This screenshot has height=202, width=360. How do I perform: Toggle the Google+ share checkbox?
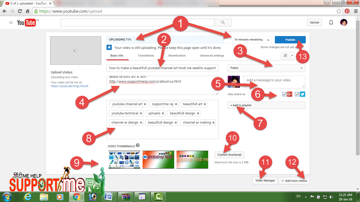(284, 94)
